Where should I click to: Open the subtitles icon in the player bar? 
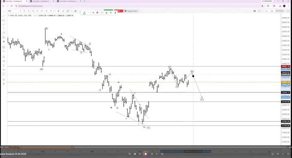[x=273, y=154]
